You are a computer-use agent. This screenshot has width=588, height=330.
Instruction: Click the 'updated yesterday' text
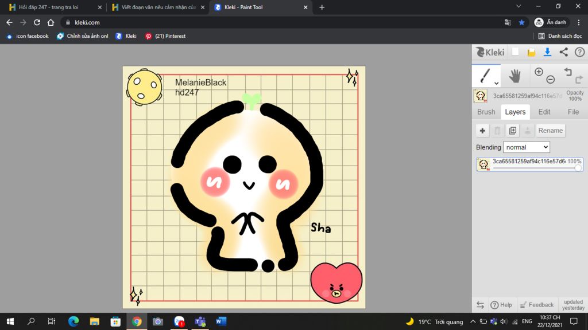coord(573,305)
